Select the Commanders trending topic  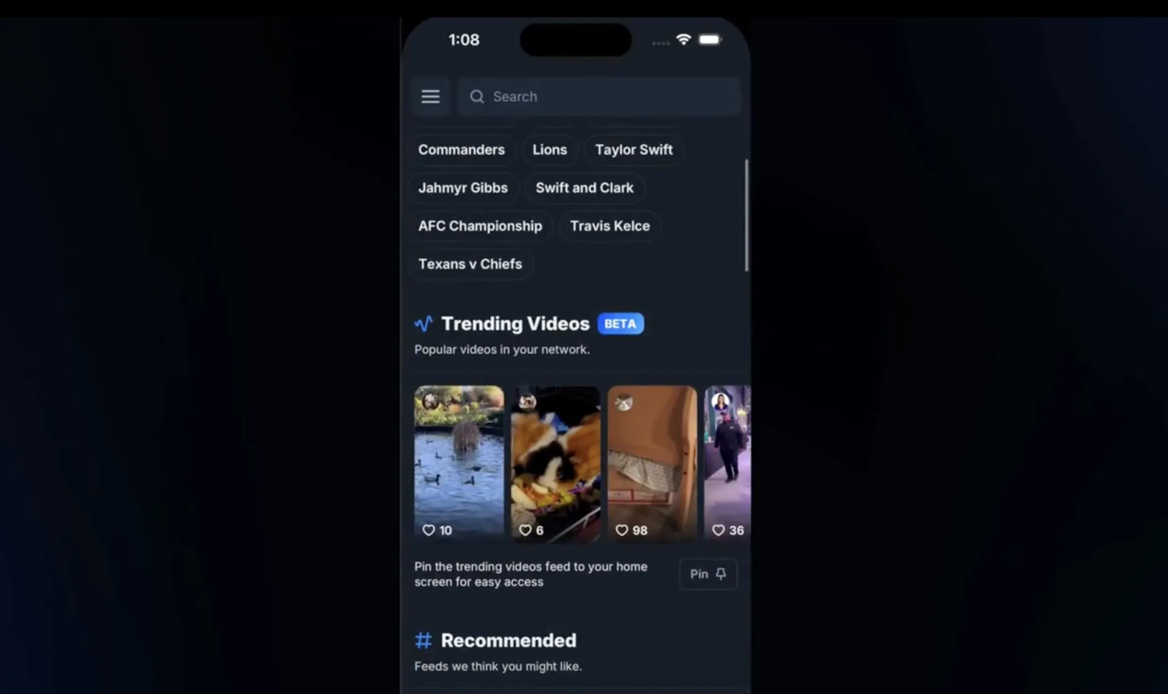461,150
